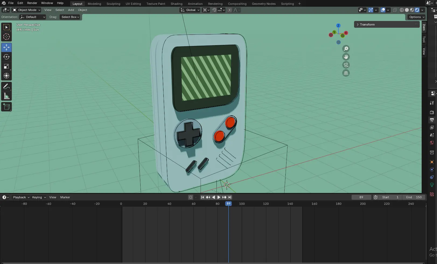Screen dimensions: 437x264
Task: Open the World properties globe icon
Action: 432,143
